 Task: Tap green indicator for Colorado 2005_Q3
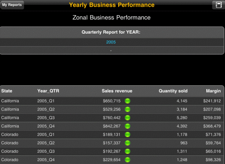point(127,151)
